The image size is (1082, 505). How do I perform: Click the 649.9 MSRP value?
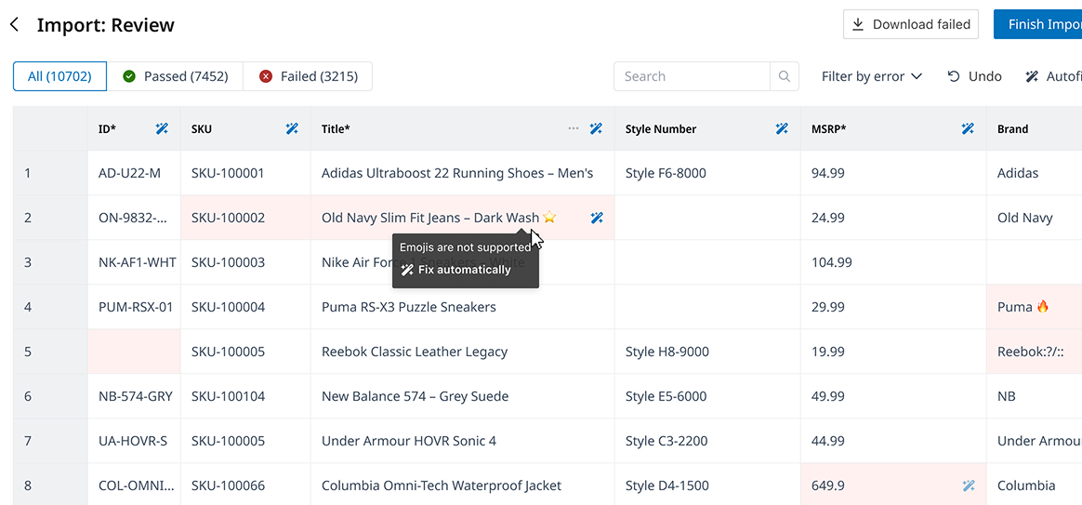(x=828, y=485)
